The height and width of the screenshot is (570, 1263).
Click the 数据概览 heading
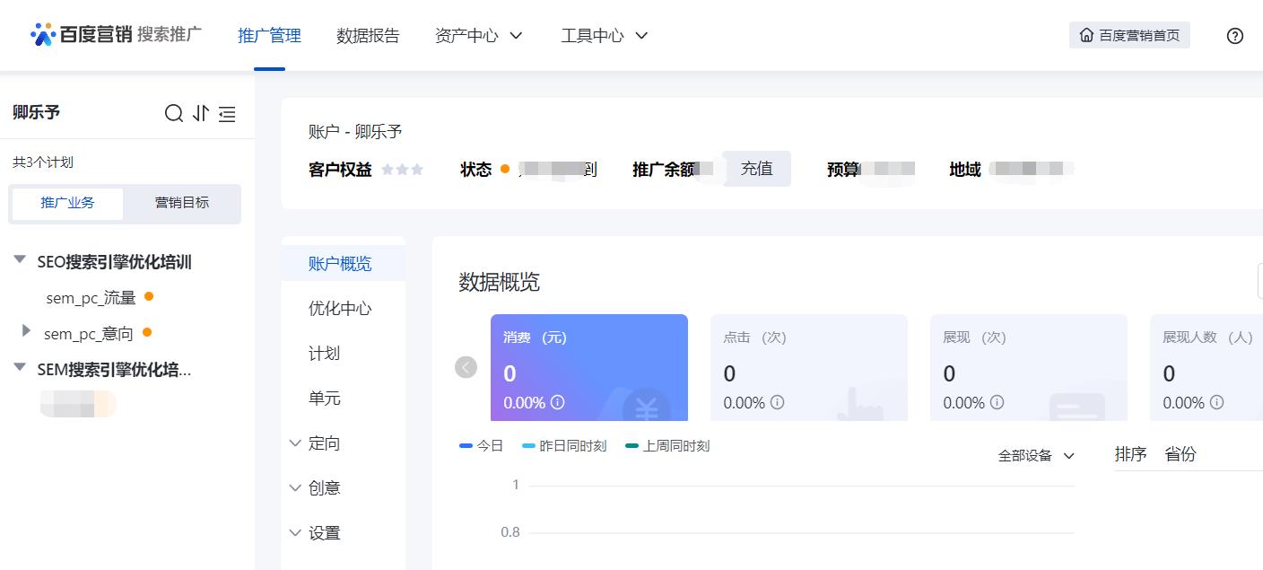(500, 282)
